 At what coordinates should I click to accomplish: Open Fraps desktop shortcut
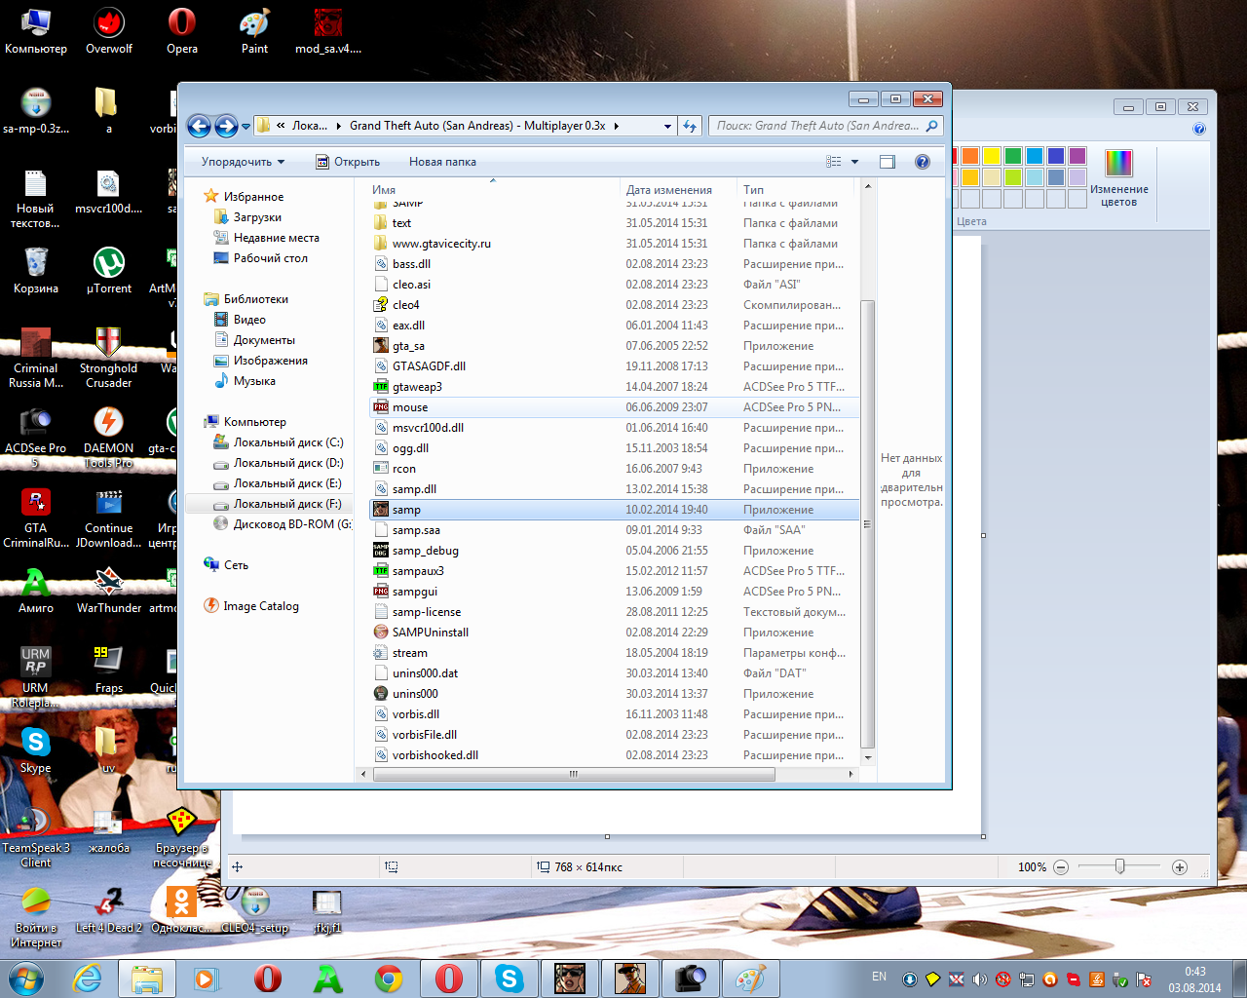[x=109, y=671]
